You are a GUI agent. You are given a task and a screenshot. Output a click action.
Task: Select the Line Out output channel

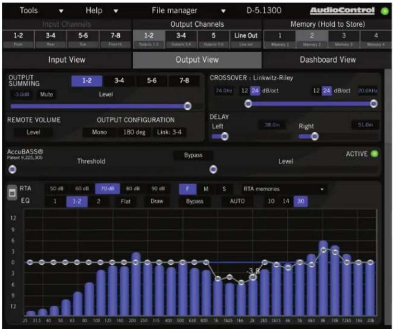(246, 39)
